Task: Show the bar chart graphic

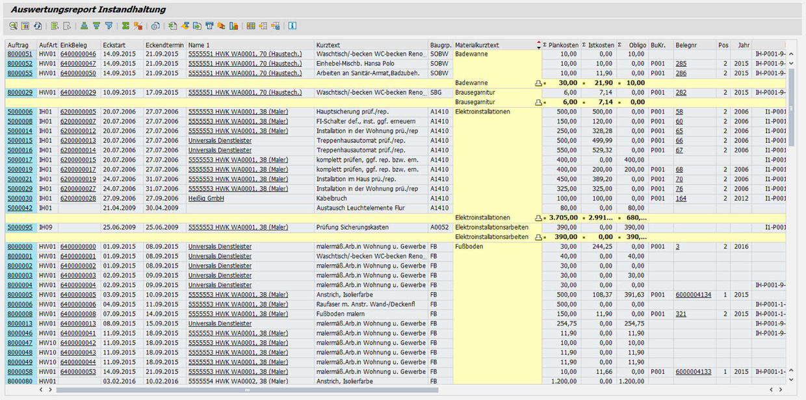Action: coord(233,26)
